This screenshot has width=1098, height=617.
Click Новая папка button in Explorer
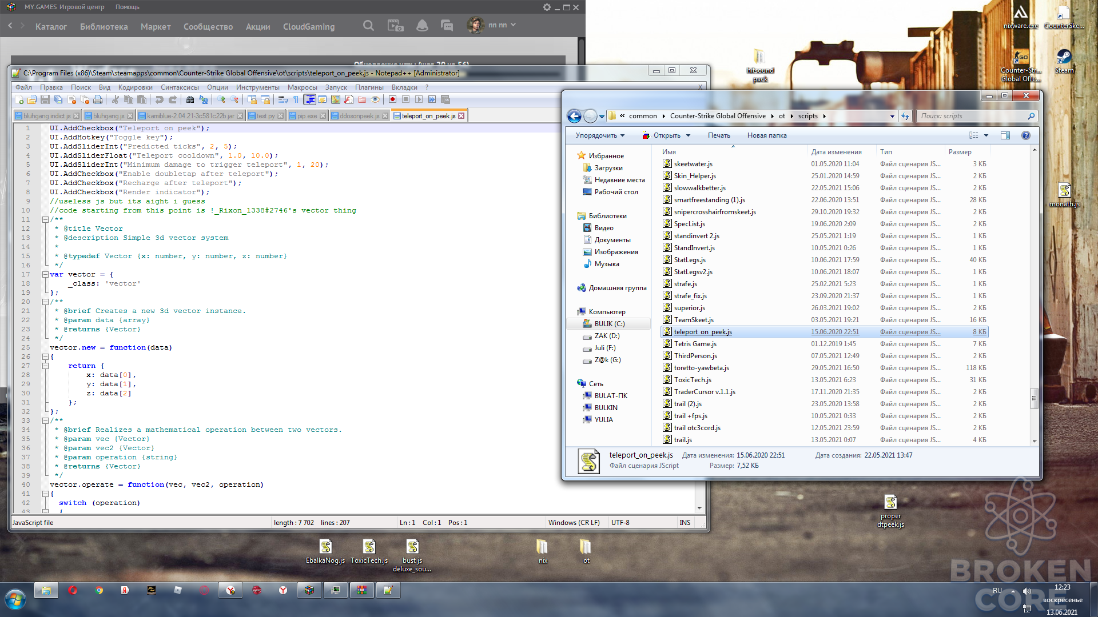tap(766, 135)
